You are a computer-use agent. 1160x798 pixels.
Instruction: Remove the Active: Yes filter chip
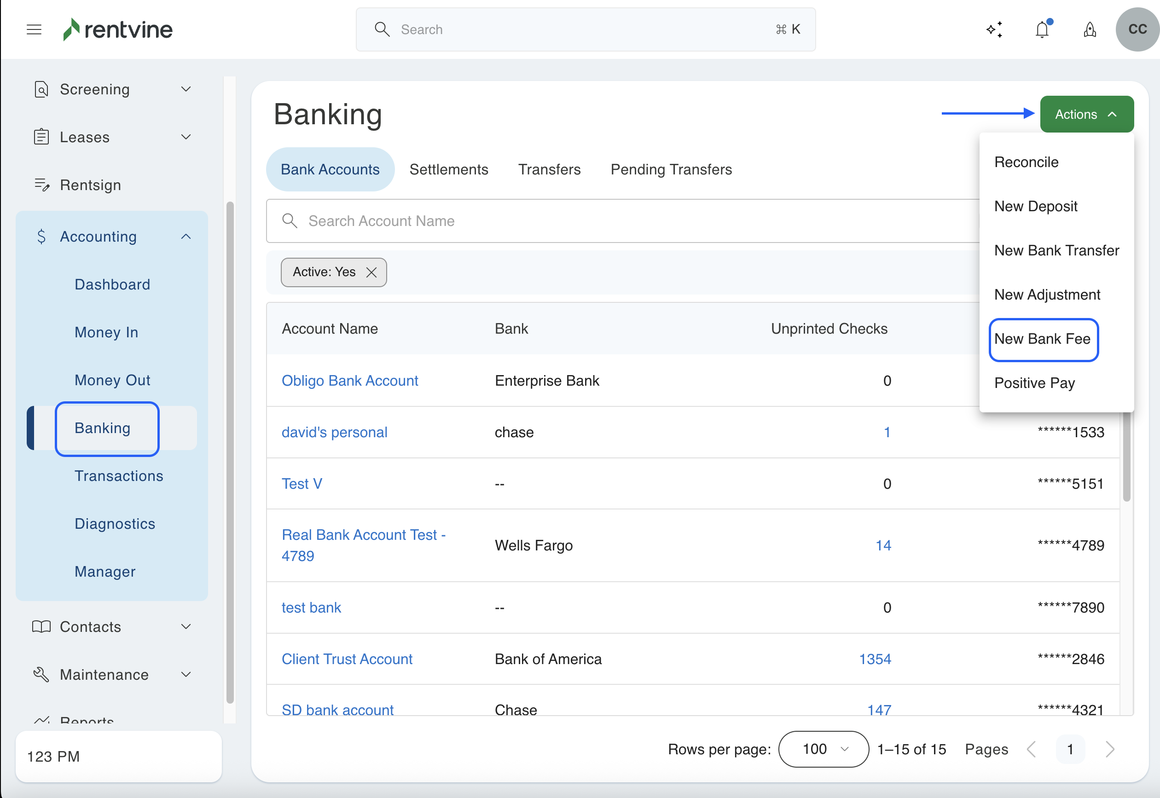coord(371,272)
